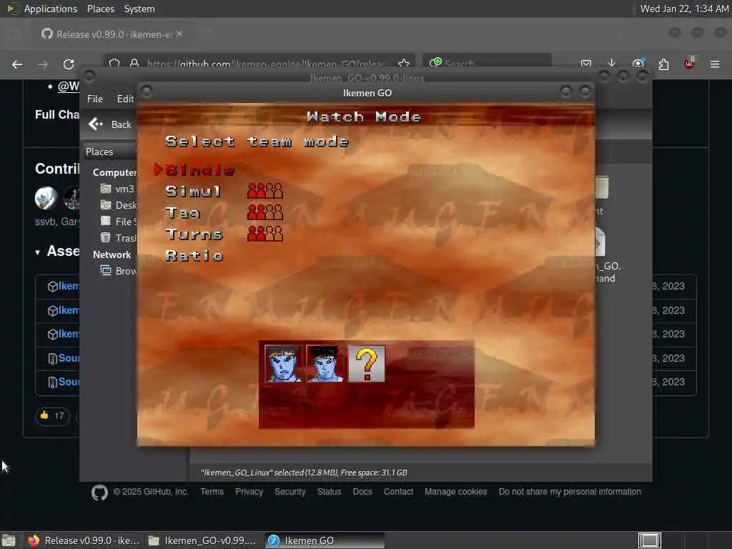Click the workspace switcher in taskbar
The height and width of the screenshot is (549, 732).
coord(650,540)
